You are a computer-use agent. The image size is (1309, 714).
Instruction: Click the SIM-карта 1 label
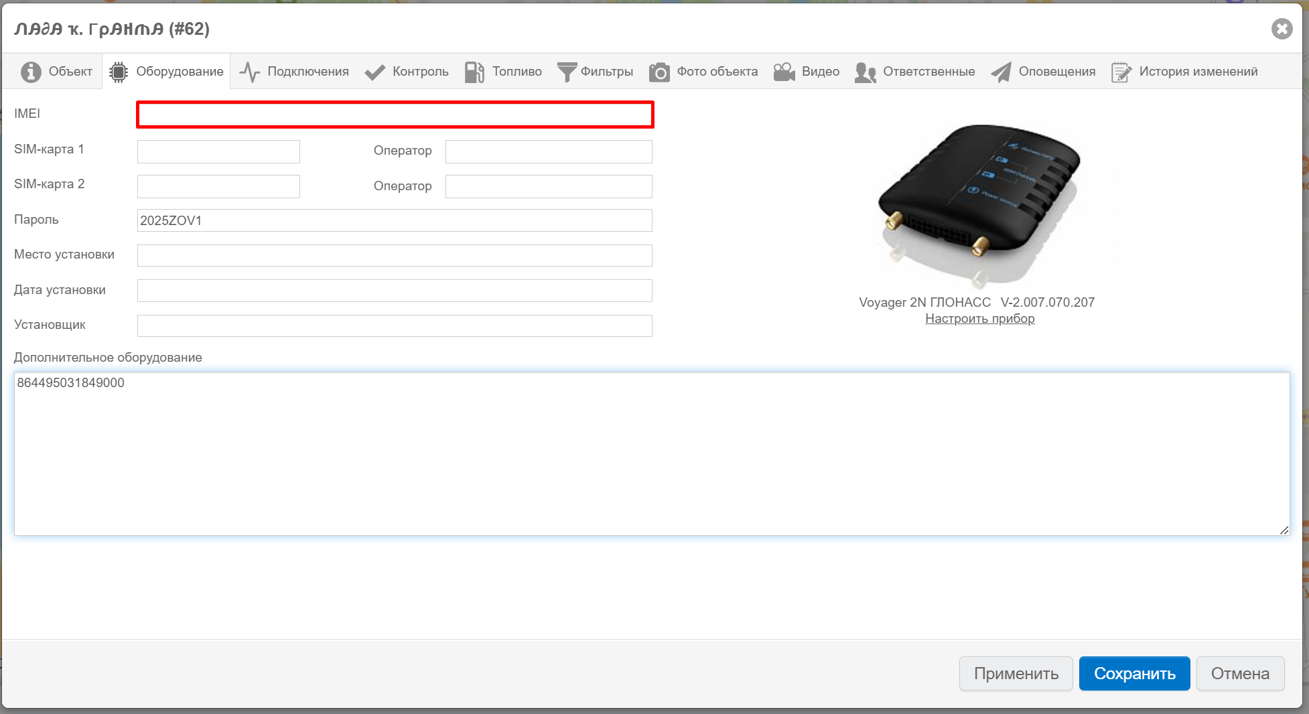[x=49, y=149]
